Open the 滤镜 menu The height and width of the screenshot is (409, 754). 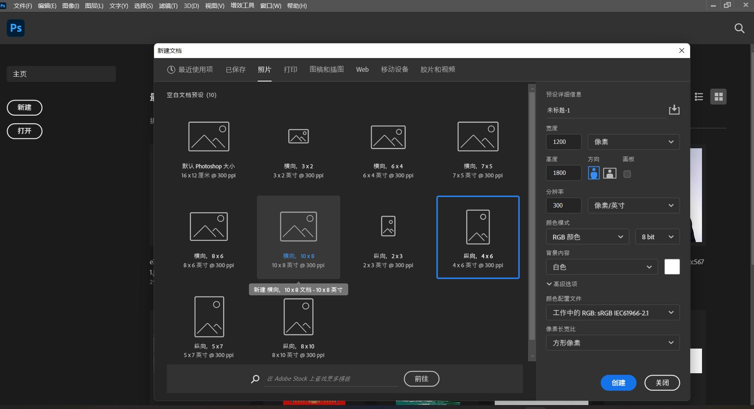168,6
